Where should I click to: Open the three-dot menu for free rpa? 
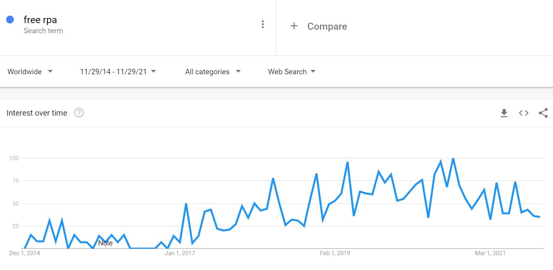[x=263, y=25]
